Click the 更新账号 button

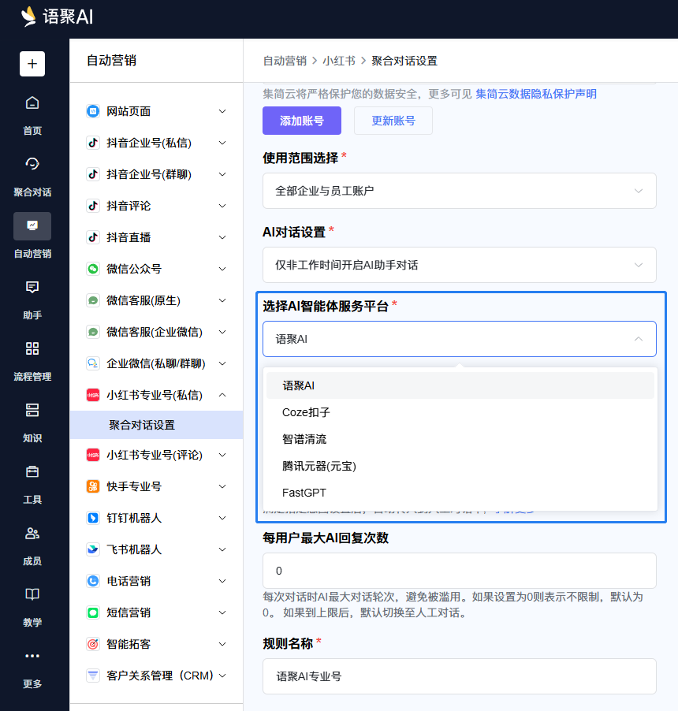point(393,121)
